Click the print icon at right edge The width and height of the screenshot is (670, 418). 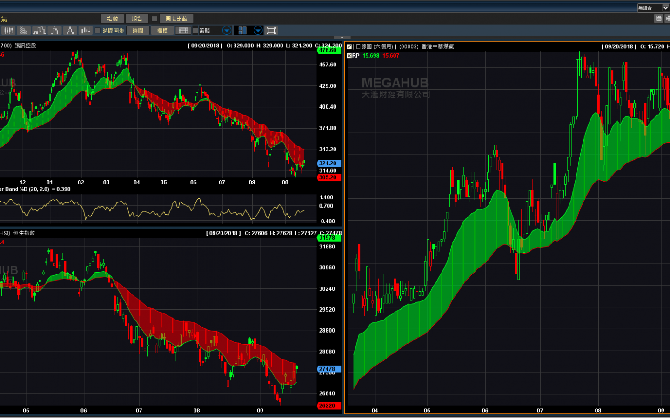point(668,19)
